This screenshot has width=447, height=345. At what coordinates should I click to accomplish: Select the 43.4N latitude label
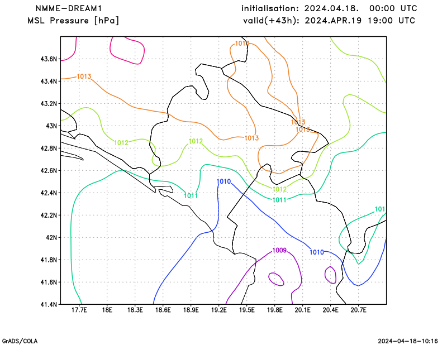[49, 81]
